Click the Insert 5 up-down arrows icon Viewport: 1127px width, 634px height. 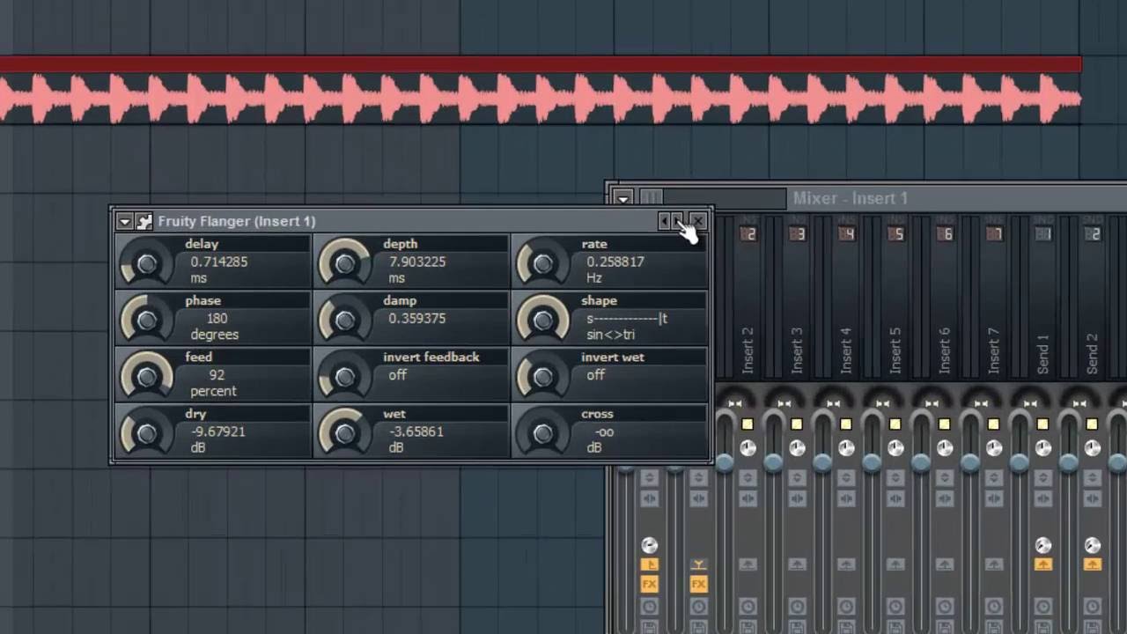coord(895,477)
